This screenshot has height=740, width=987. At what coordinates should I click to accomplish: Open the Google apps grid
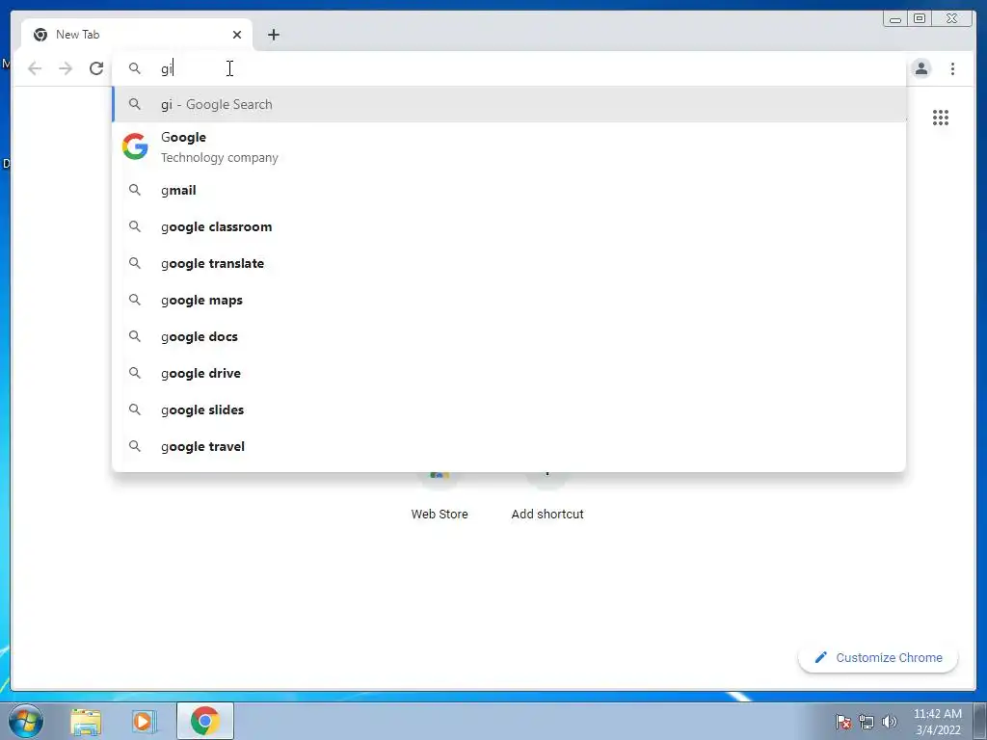coord(941,118)
